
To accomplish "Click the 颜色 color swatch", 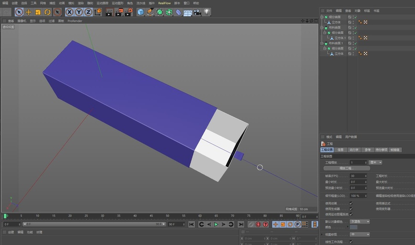I will click(354, 227).
